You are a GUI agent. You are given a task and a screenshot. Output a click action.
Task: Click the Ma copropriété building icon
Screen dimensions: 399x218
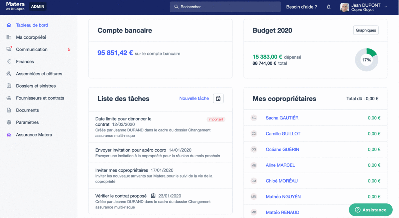coord(9,37)
